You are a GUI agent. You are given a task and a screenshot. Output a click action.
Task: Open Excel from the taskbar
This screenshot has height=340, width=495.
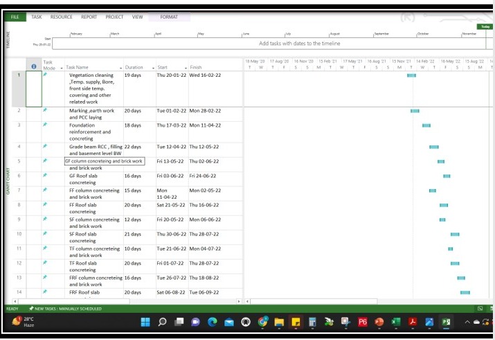[x=396, y=322]
